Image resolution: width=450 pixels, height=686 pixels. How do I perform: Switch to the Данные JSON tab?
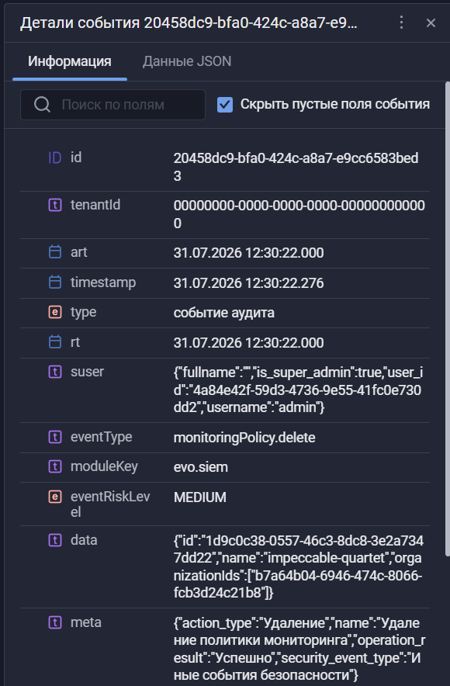pyautogui.click(x=187, y=61)
